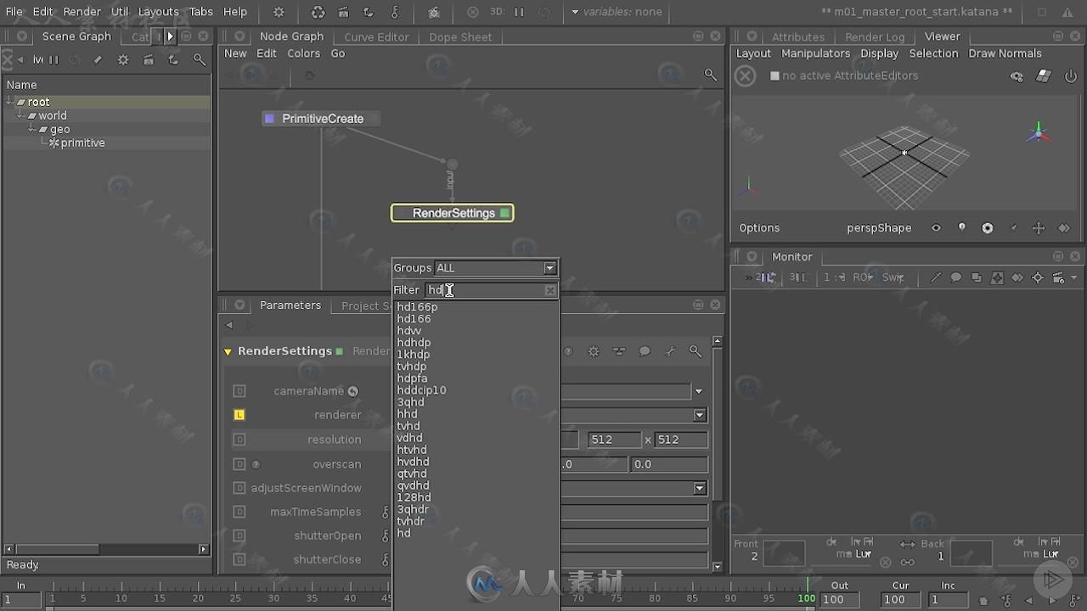
Task: Click the Viewer grid-plane layout icon
Action: point(1045,76)
